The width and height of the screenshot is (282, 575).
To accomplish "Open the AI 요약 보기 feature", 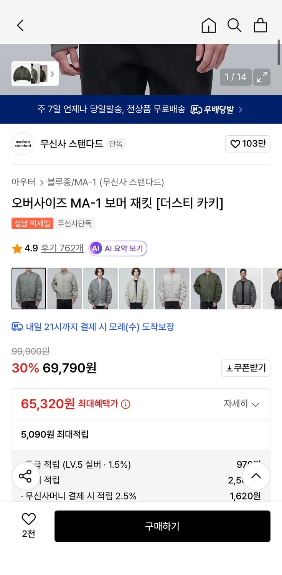I will [118, 248].
